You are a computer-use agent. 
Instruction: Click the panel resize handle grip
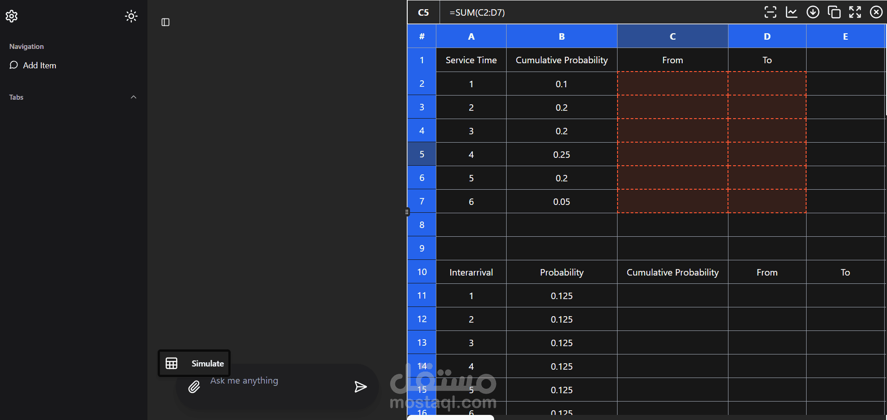(x=407, y=212)
